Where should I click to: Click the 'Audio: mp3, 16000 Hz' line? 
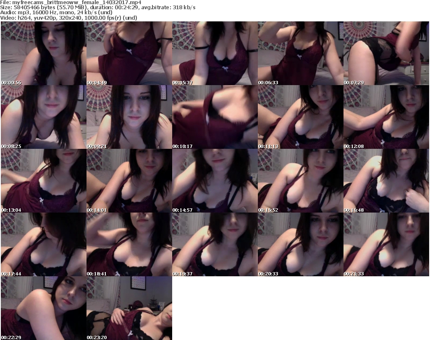tap(56, 13)
